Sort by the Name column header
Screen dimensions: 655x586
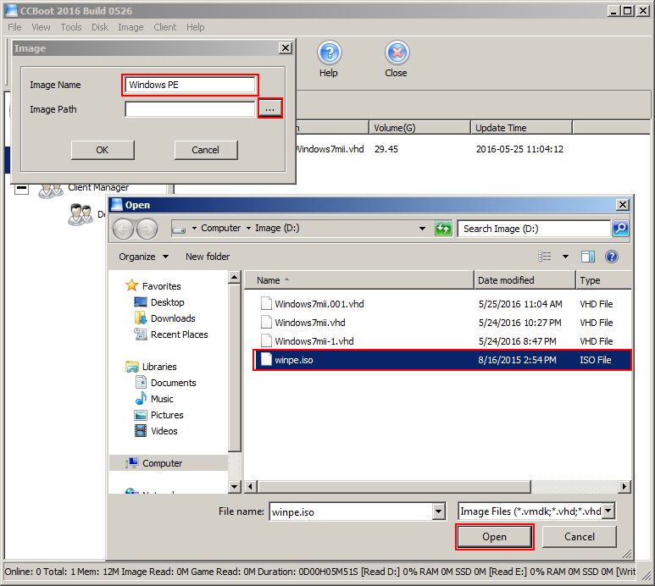(x=358, y=280)
